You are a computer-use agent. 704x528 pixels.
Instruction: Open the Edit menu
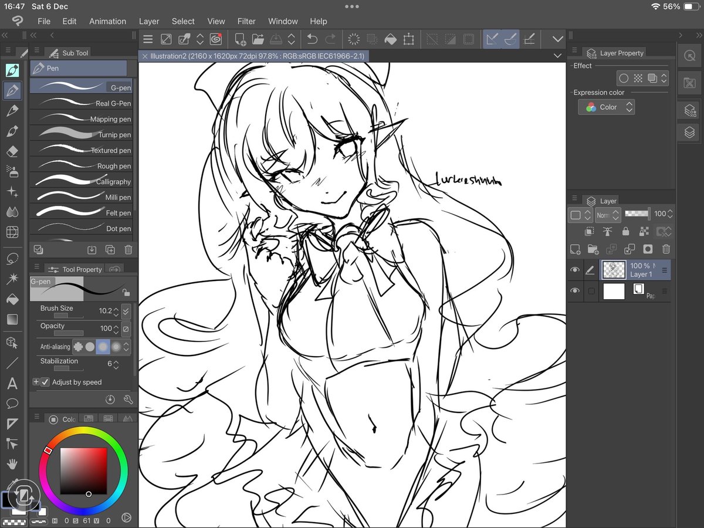click(x=69, y=21)
